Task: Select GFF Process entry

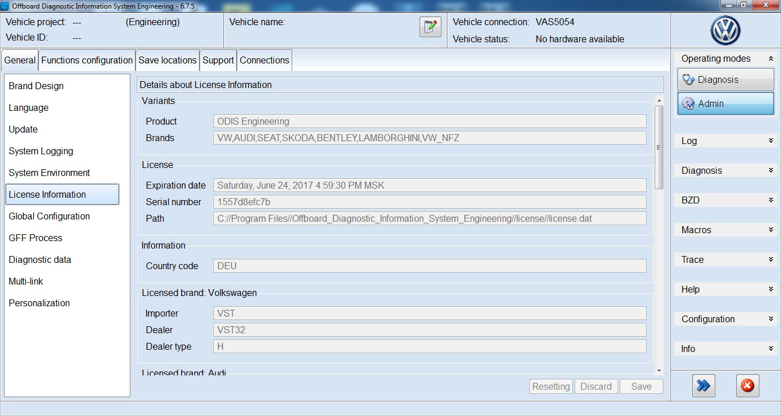Action: (x=62, y=238)
